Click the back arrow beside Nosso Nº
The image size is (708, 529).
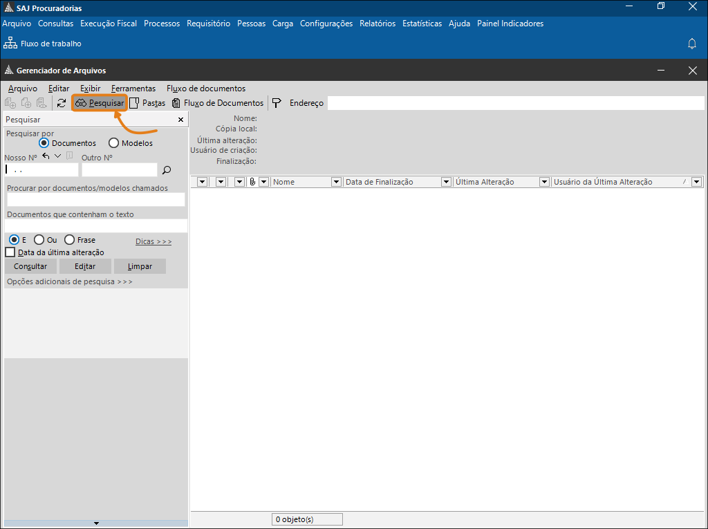[x=46, y=156]
